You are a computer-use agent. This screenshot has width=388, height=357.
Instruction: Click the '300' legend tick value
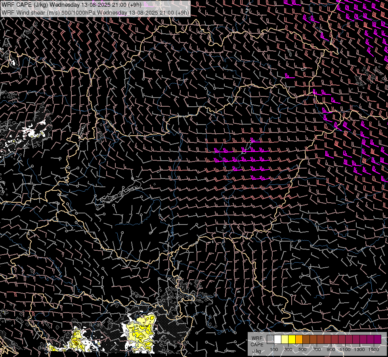point(288,349)
